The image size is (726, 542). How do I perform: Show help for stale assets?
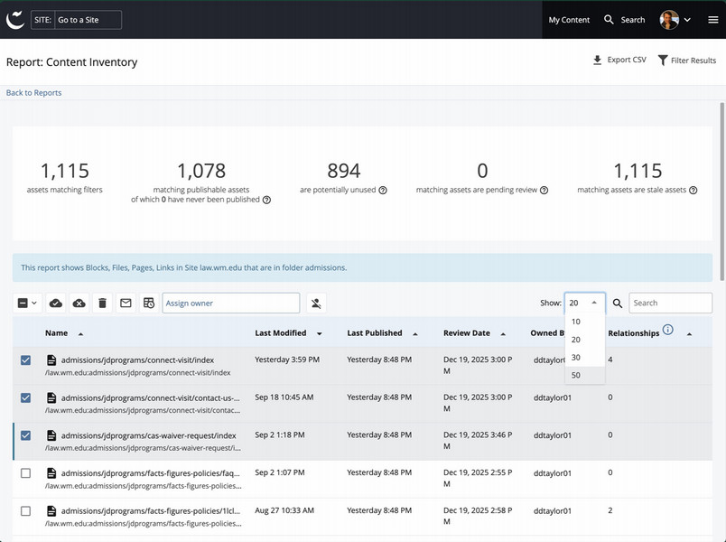tap(693, 190)
